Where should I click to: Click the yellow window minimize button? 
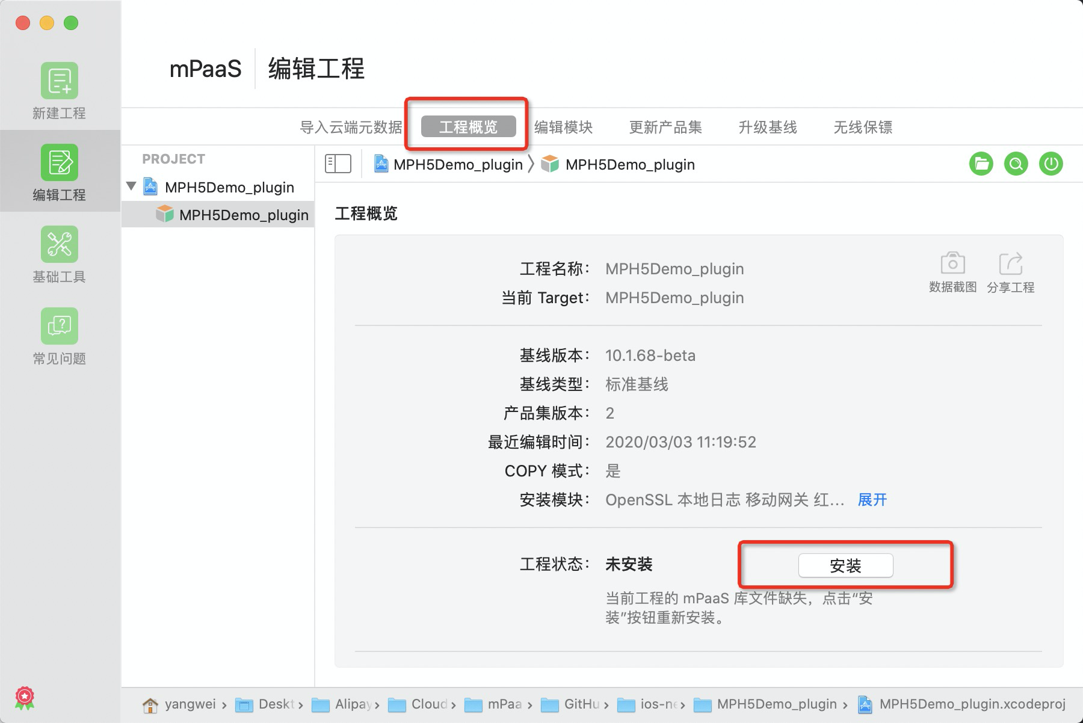(47, 23)
